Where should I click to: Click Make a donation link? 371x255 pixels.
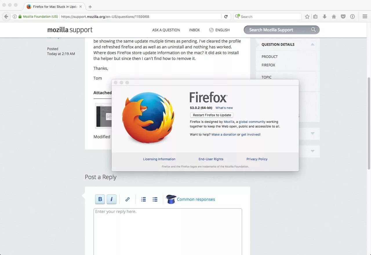[x=224, y=134]
